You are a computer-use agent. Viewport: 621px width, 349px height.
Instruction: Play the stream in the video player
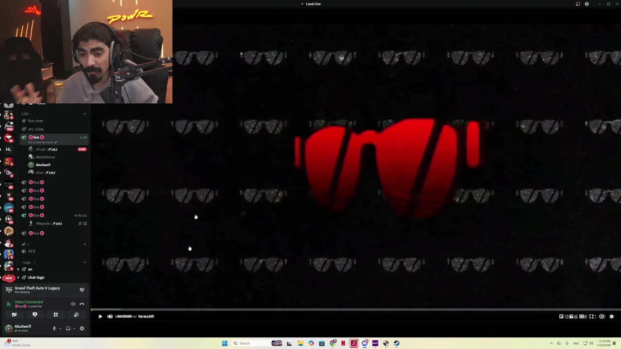click(100, 317)
